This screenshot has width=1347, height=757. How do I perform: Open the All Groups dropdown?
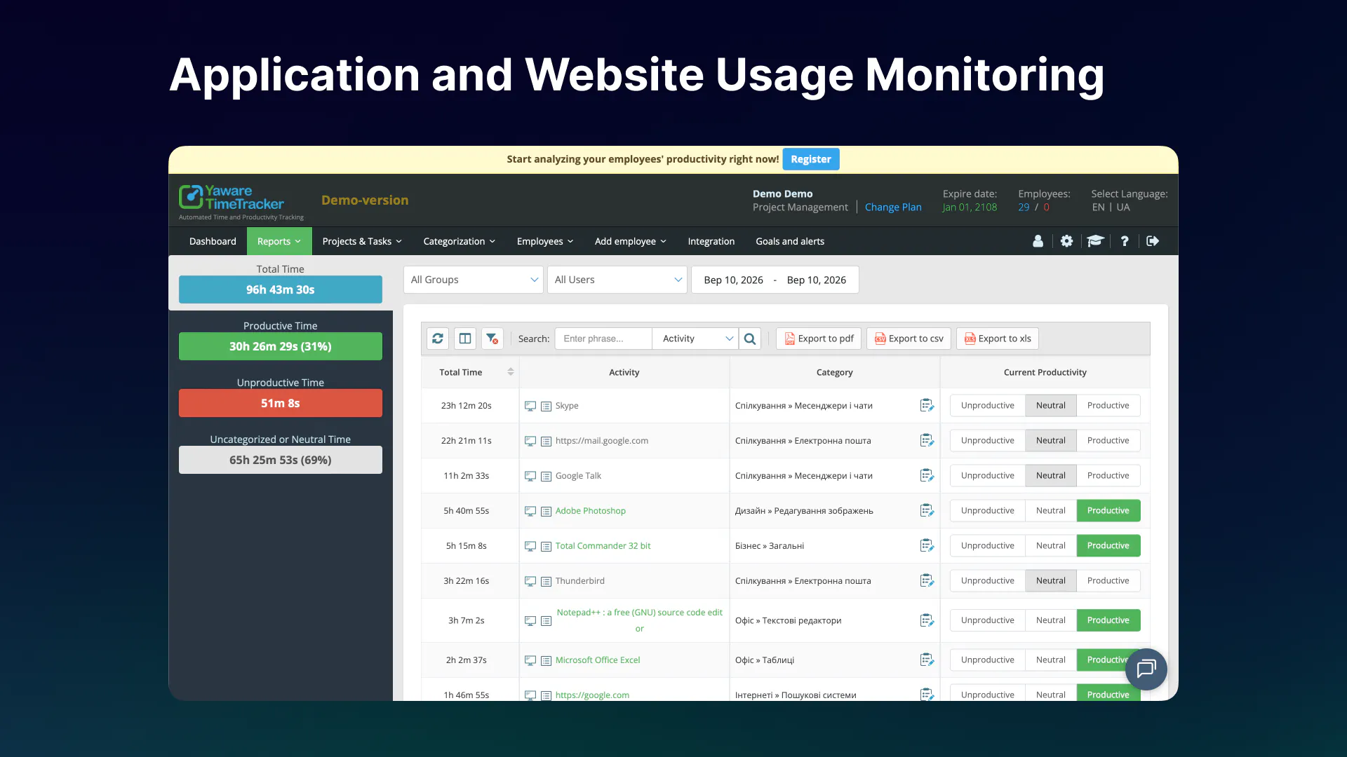[x=474, y=280]
